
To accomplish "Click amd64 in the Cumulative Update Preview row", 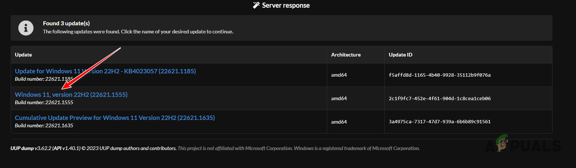I will pos(339,122).
